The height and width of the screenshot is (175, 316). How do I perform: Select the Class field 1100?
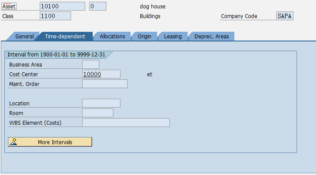coord(55,16)
